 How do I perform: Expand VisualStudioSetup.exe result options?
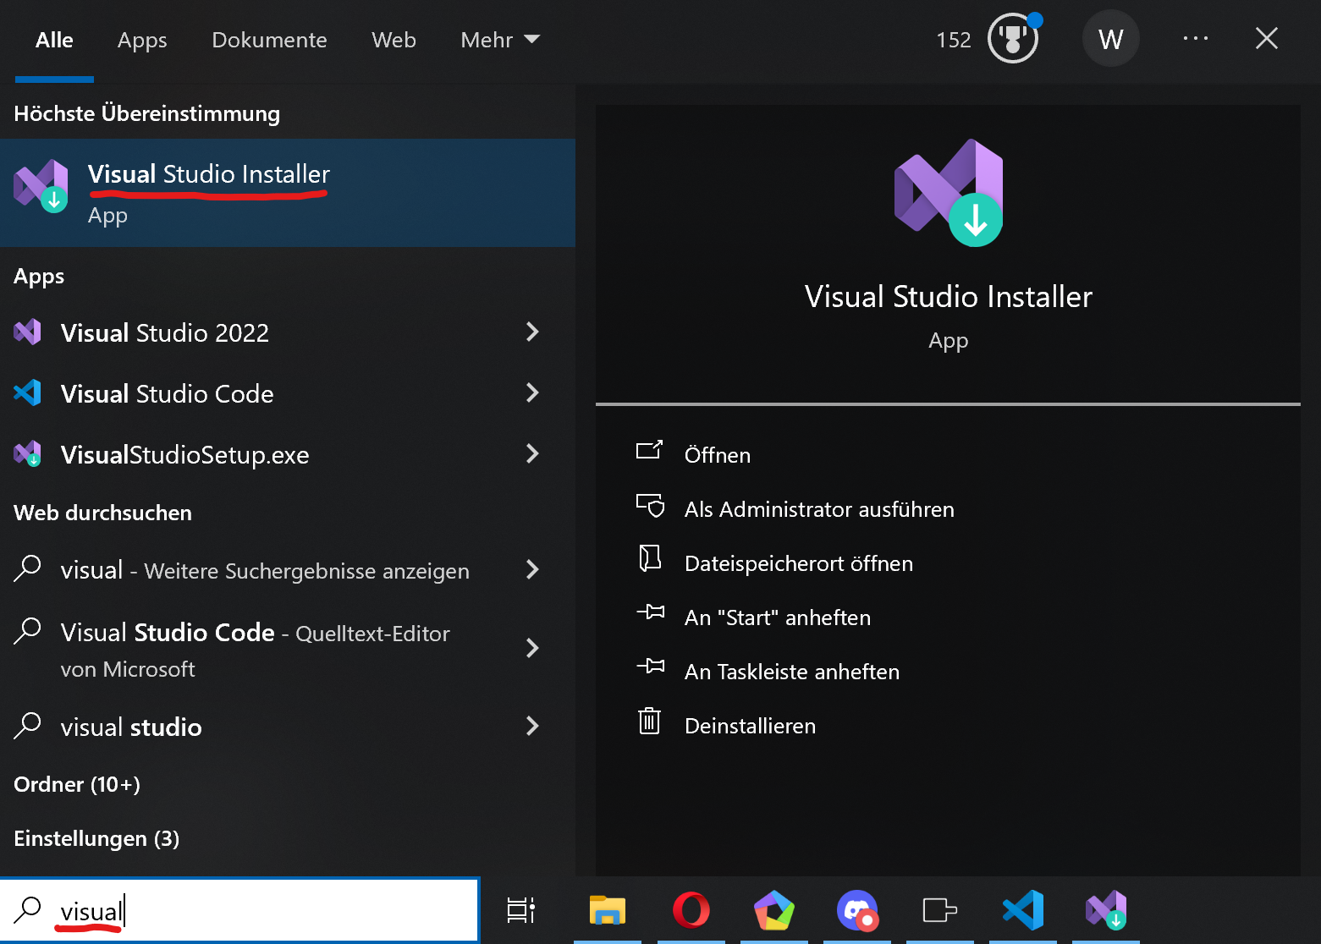tap(532, 453)
